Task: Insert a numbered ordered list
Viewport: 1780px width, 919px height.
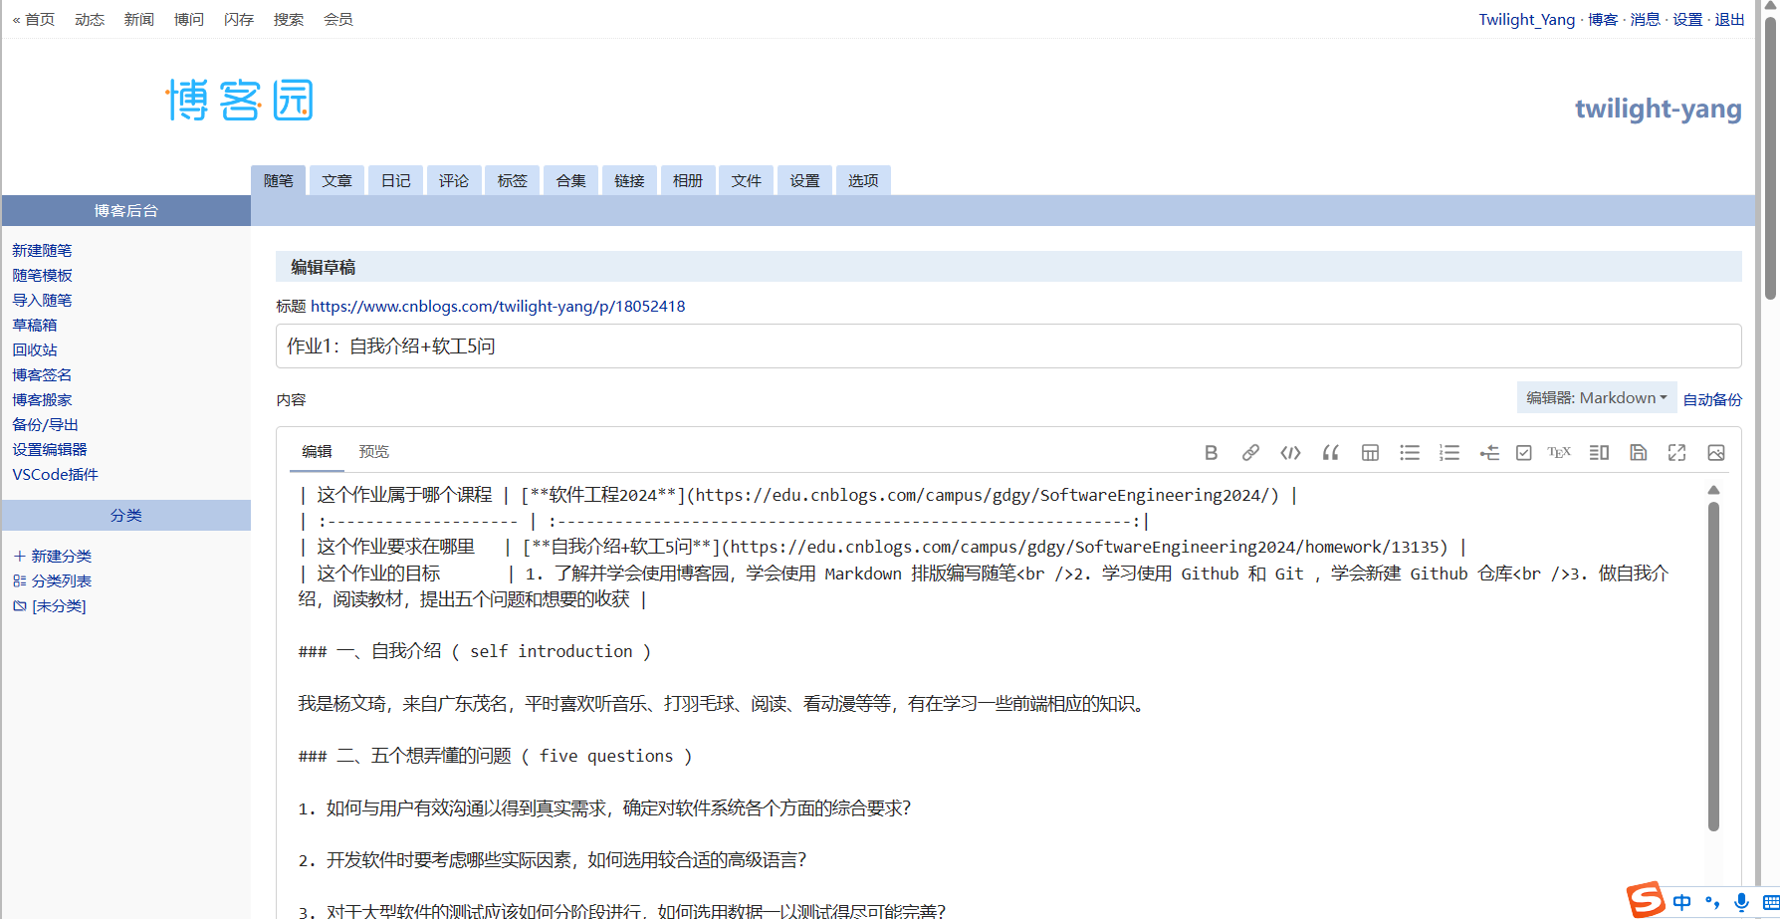Action: pyautogui.click(x=1449, y=453)
